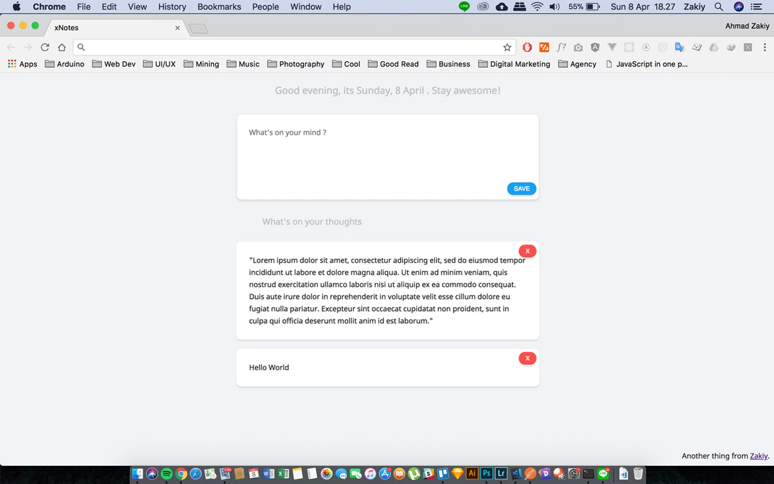Reload the page
The height and width of the screenshot is (484, 774).
click(45, 47)
